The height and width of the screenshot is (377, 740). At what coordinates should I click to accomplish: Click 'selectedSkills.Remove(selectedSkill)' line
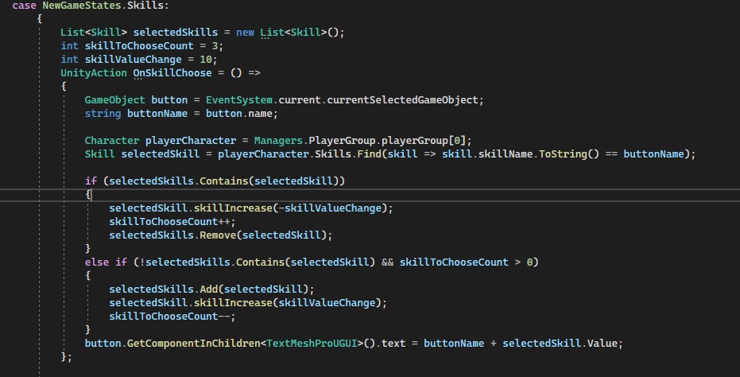click(x=221, y=235)
